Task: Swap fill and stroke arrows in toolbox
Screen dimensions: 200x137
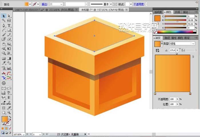Action: click(10, 117)
